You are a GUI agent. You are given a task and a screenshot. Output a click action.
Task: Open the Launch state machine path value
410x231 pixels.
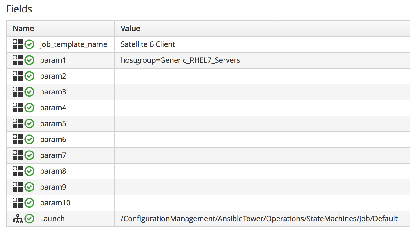tap(259, 219)
